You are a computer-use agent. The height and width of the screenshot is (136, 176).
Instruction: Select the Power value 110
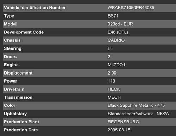(111, 81)
